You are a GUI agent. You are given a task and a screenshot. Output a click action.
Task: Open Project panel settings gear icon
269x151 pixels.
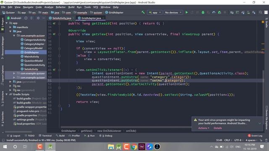tap(38, 18)
